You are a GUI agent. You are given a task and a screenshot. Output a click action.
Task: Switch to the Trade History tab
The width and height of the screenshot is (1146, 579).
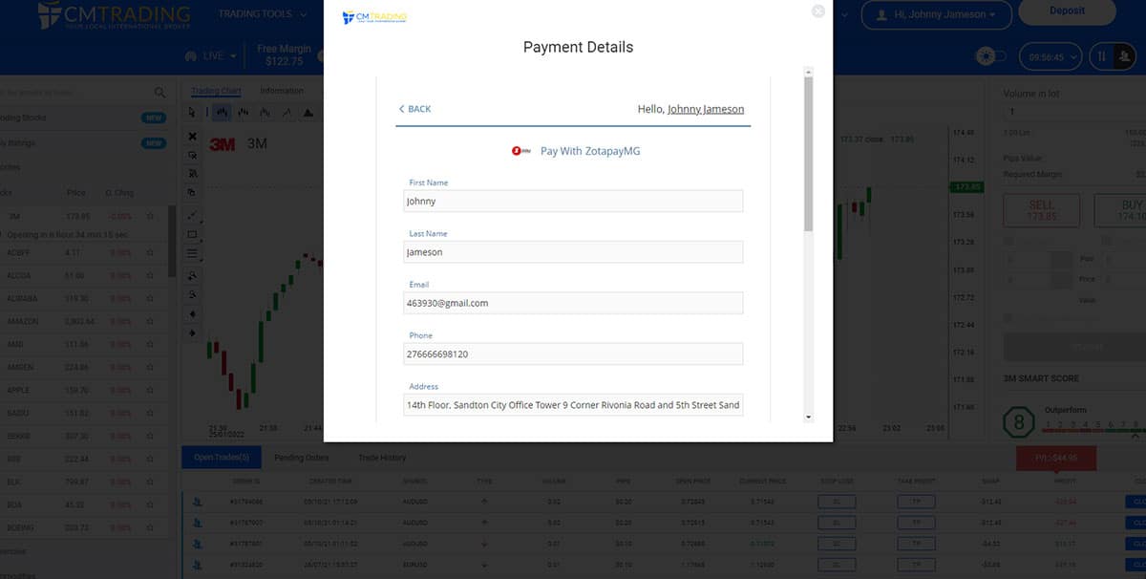(382, 458)
